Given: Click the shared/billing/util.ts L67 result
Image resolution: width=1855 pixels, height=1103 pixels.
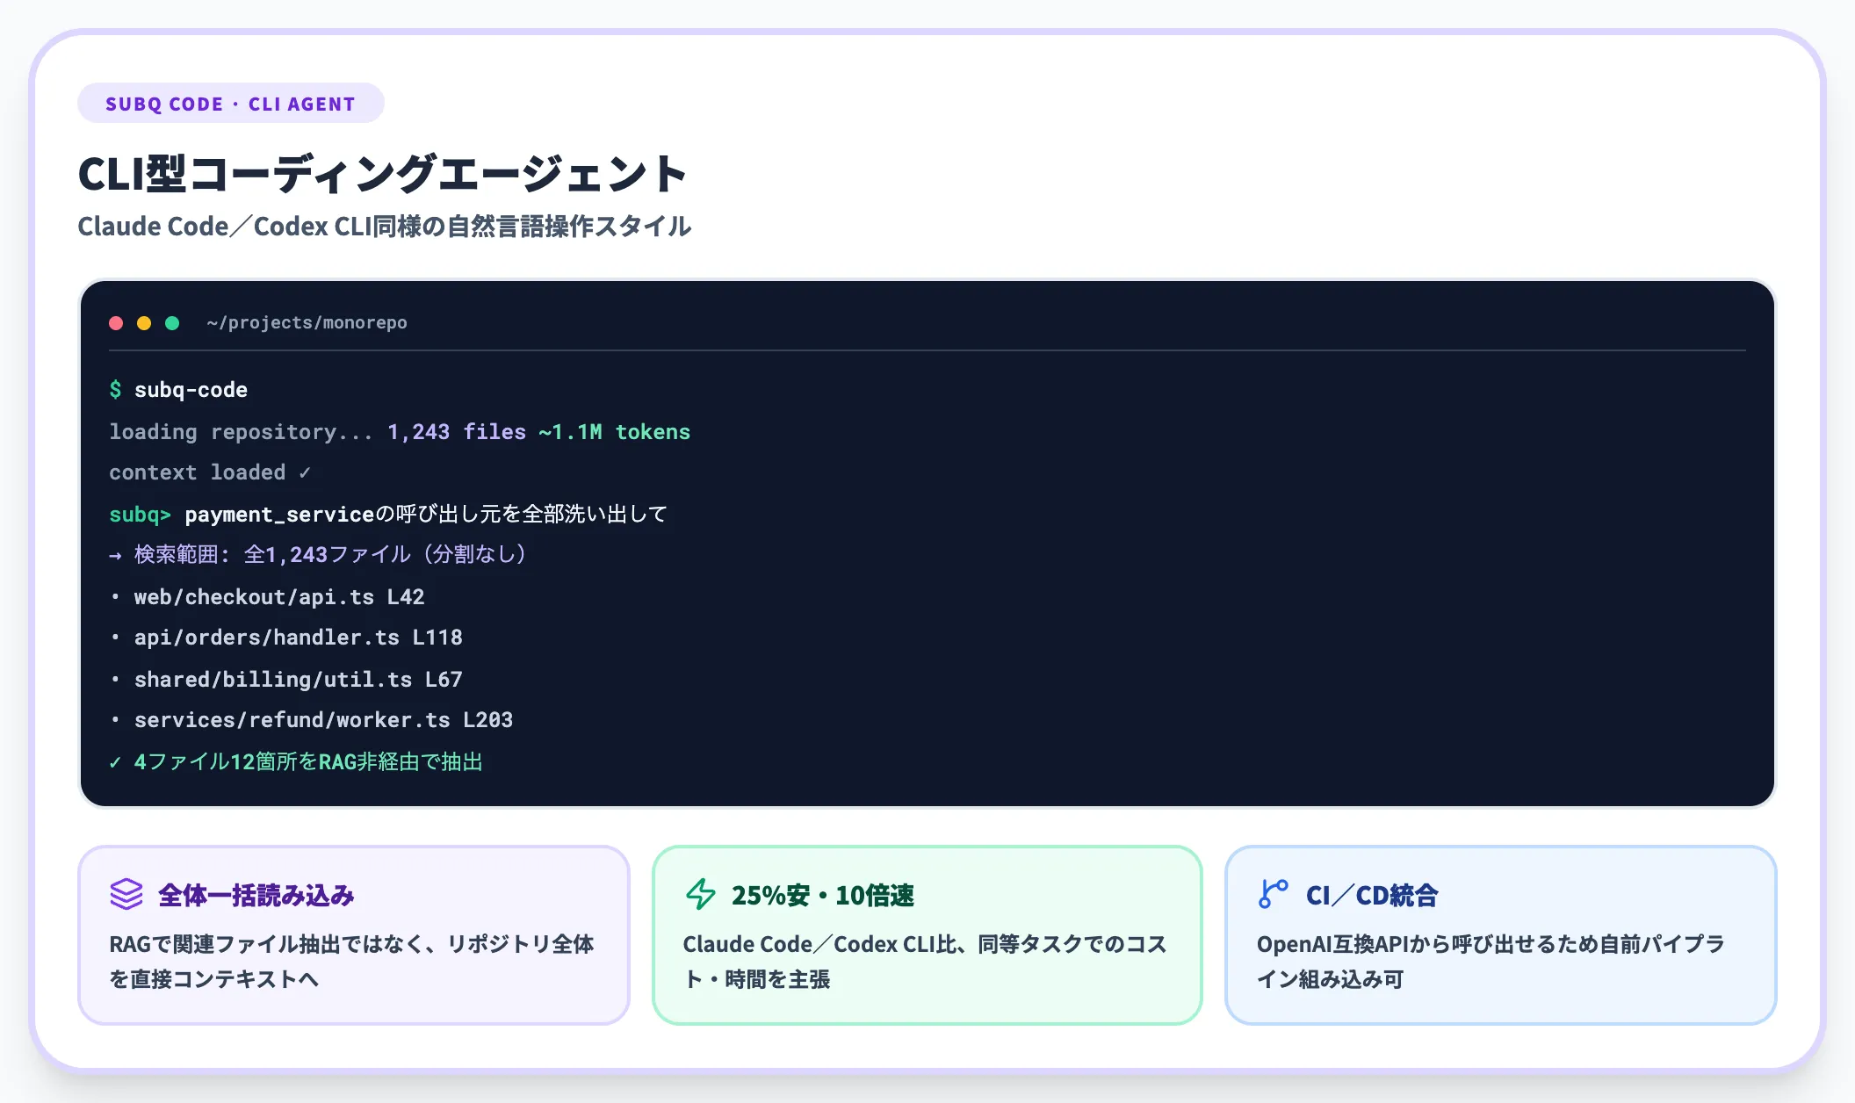Looking at the screenshot, I should click(285, 679).
